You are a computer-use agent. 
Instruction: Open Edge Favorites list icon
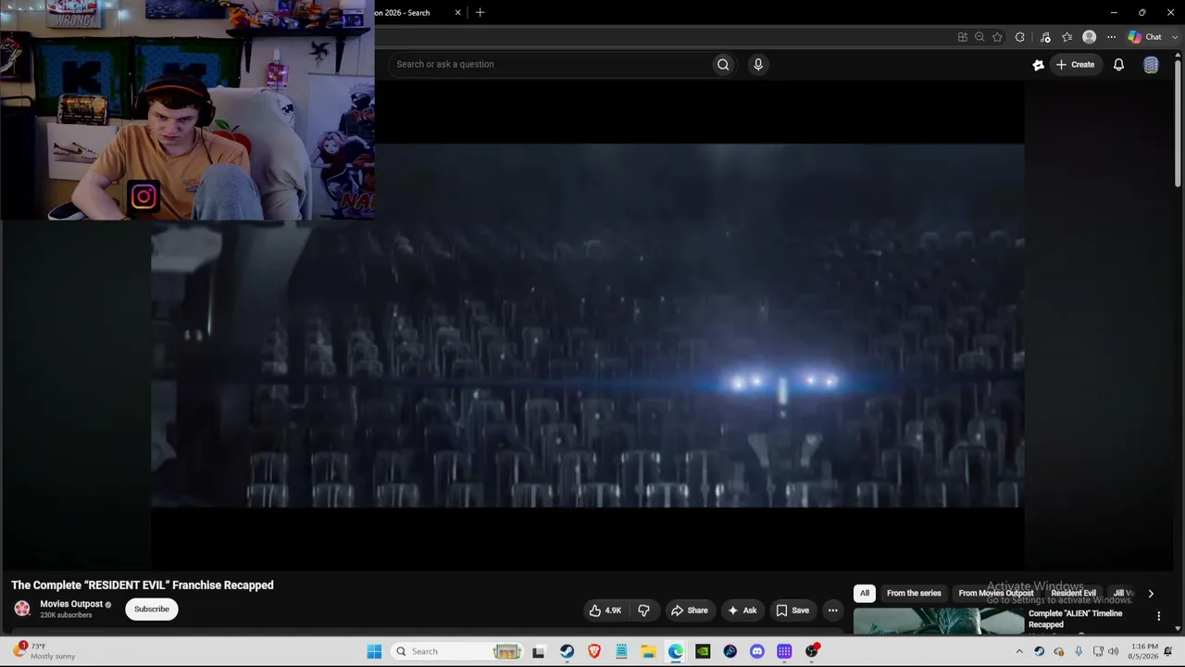(x=1067, y=37)
